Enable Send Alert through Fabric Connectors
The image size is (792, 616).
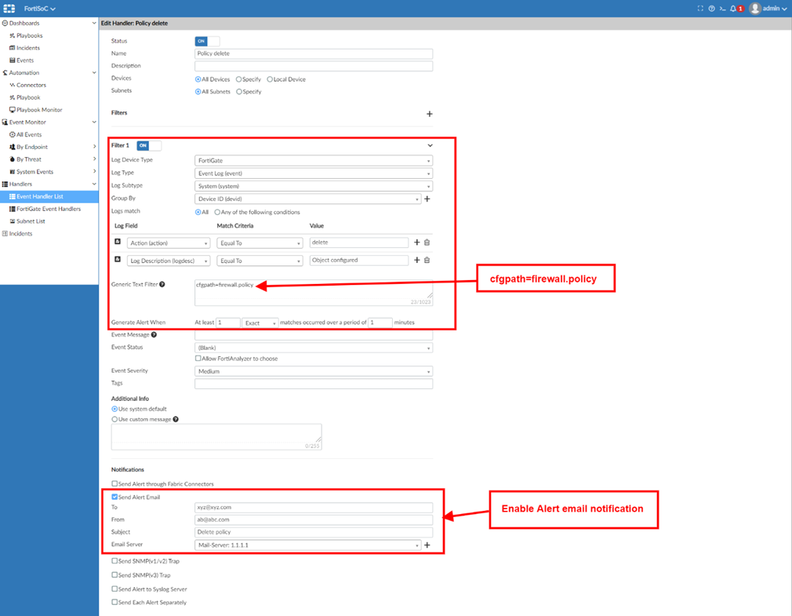pos(115,483)
